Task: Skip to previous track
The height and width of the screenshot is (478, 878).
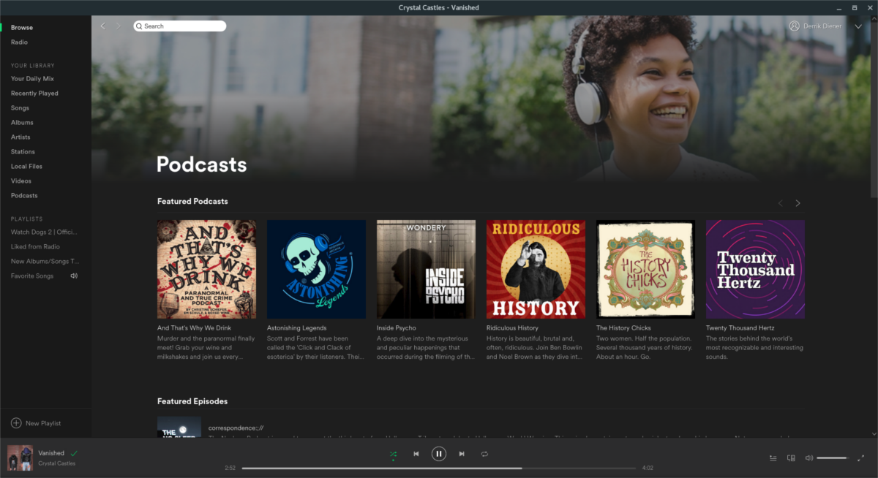Action: coord(416,454)
